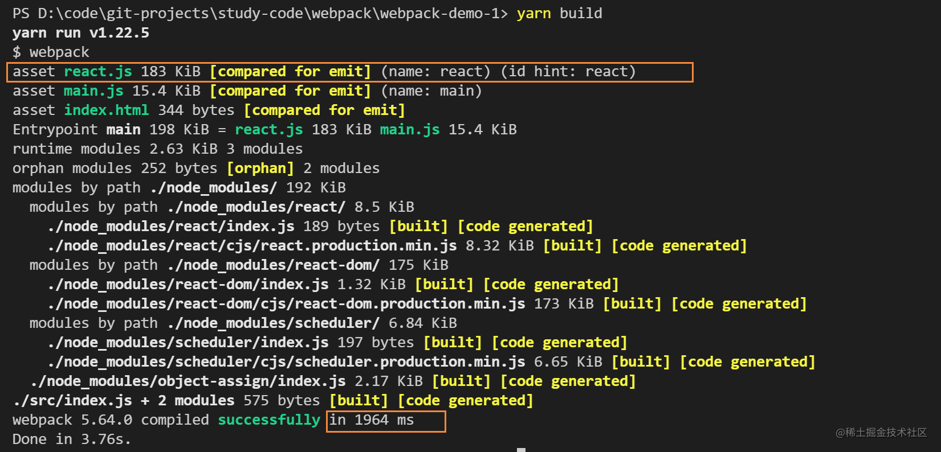Click './node_modules/react/ 8.5 KiB' line
This screenshot has width=941, height=452.
tap(291, 207)
